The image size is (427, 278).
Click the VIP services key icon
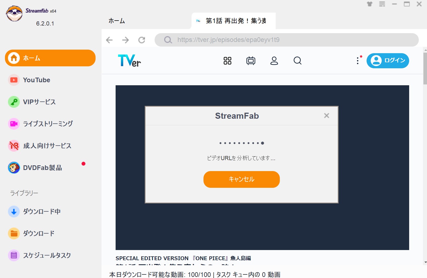pyautogui.click(x=14, y=102)
